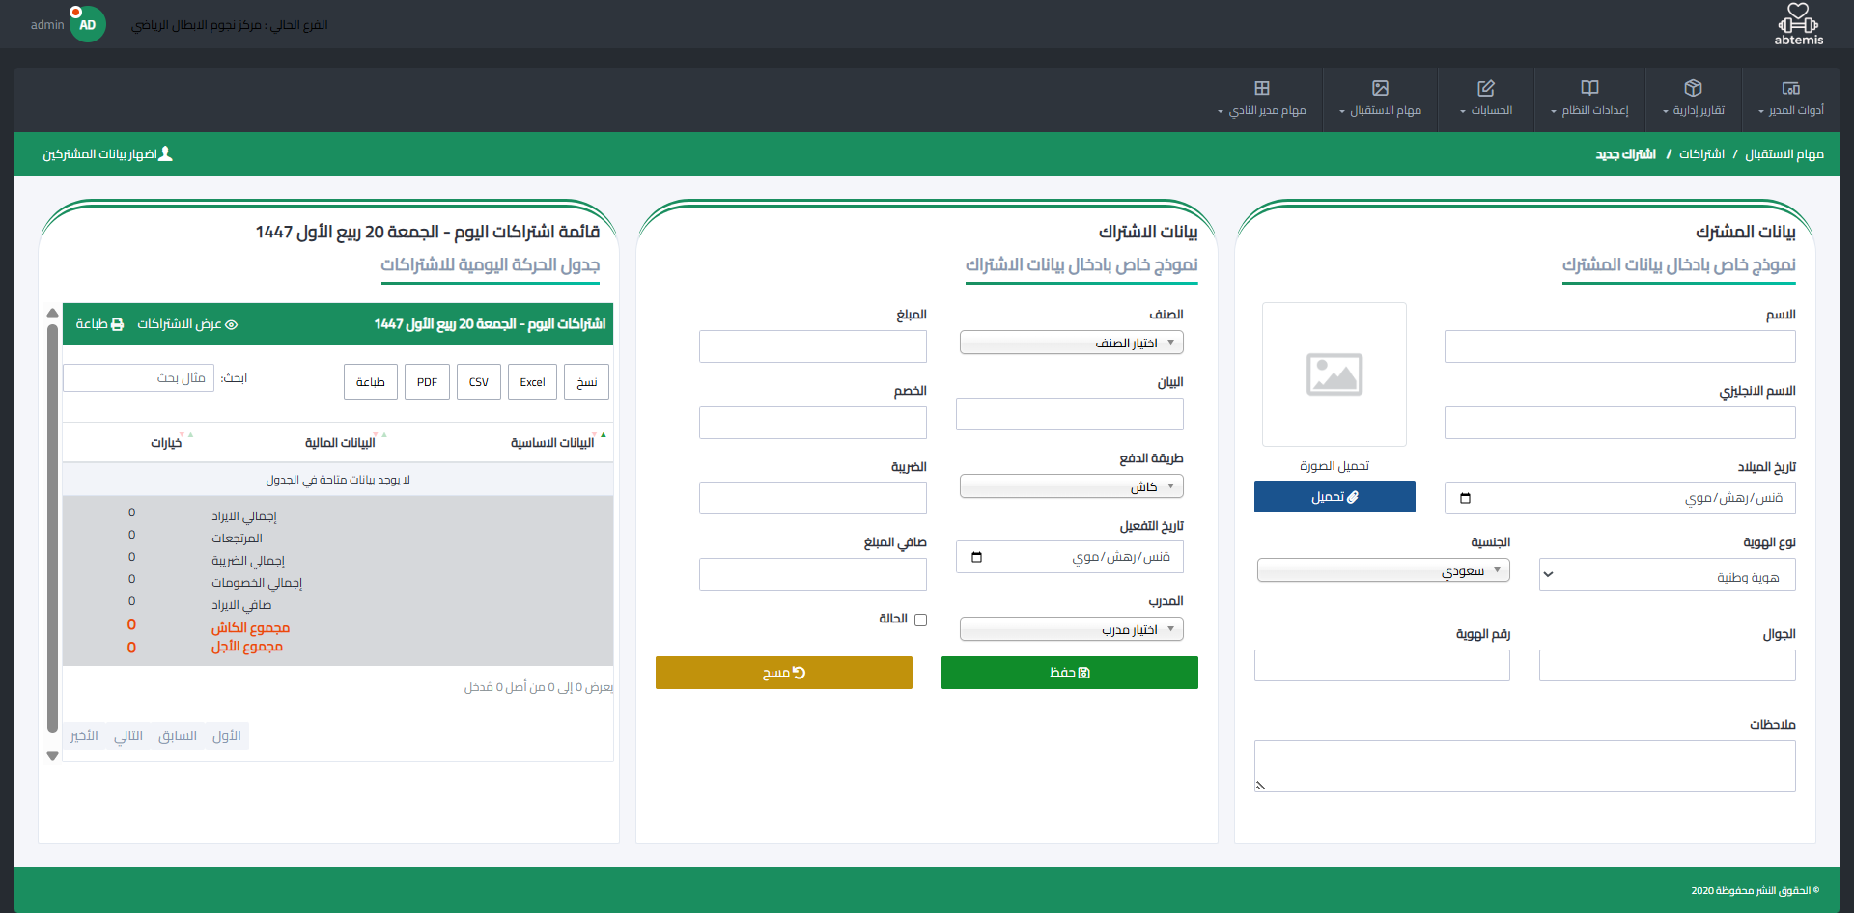Click the image placeholder thumbnail icon
1854x913 pixels.
(x=1334, y=374)
